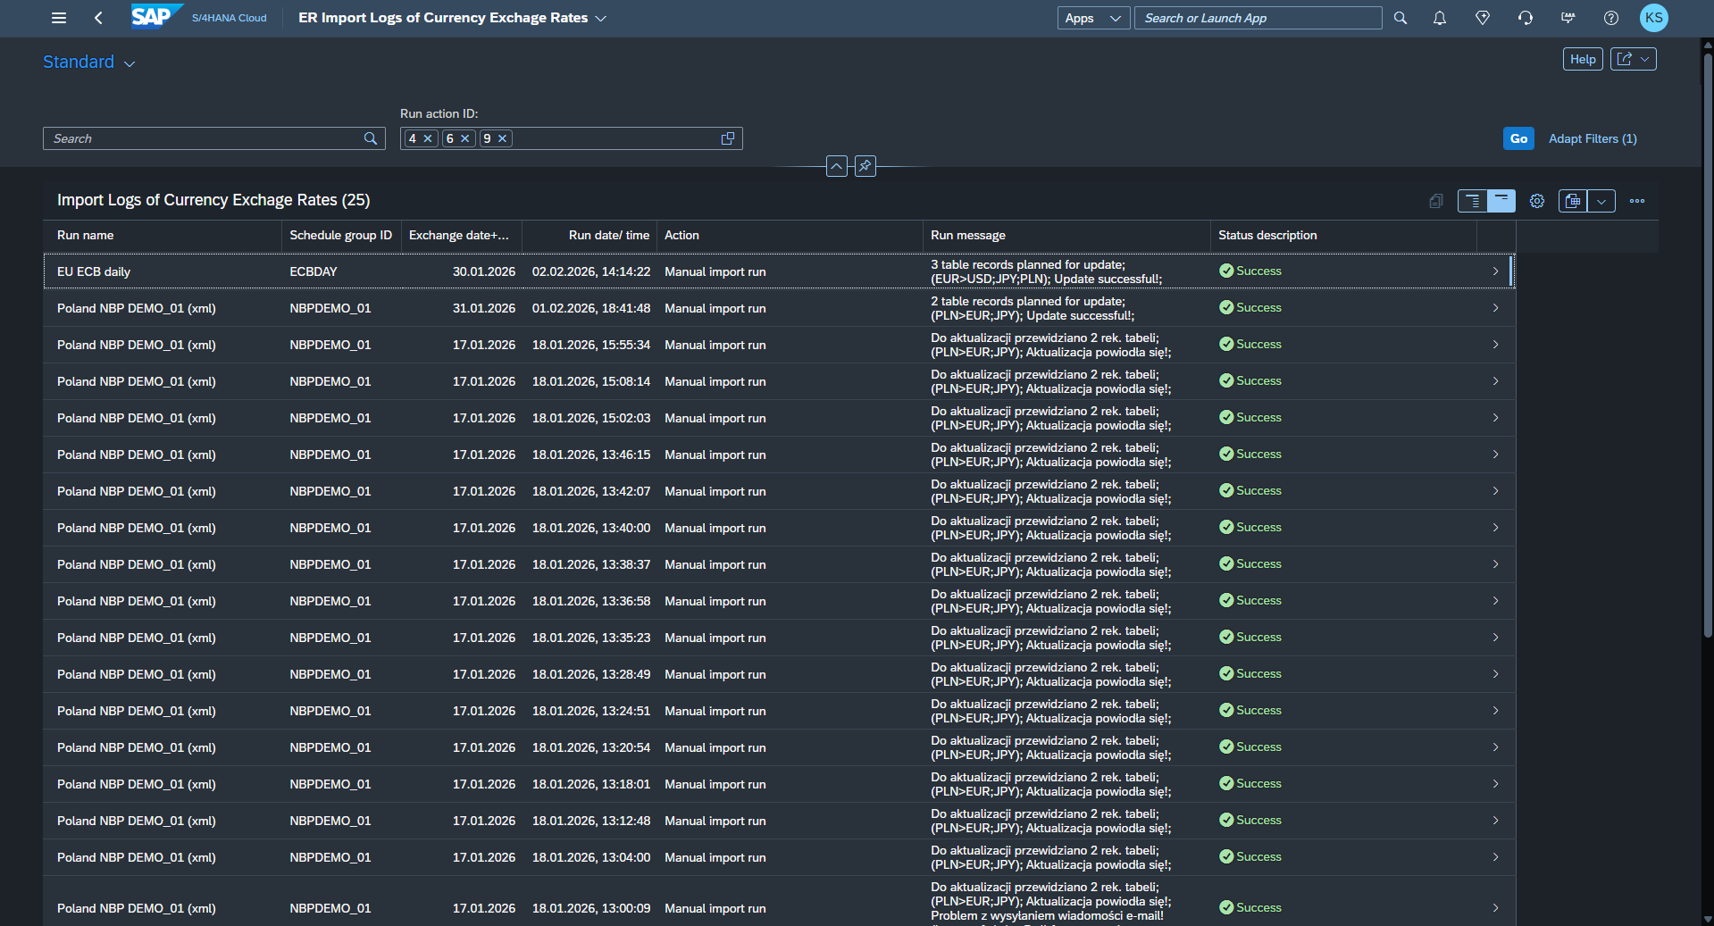Viewport: 1714px width, 926px height.
Task: Open value help for Run action ID
Action: [x=728, y=138]
